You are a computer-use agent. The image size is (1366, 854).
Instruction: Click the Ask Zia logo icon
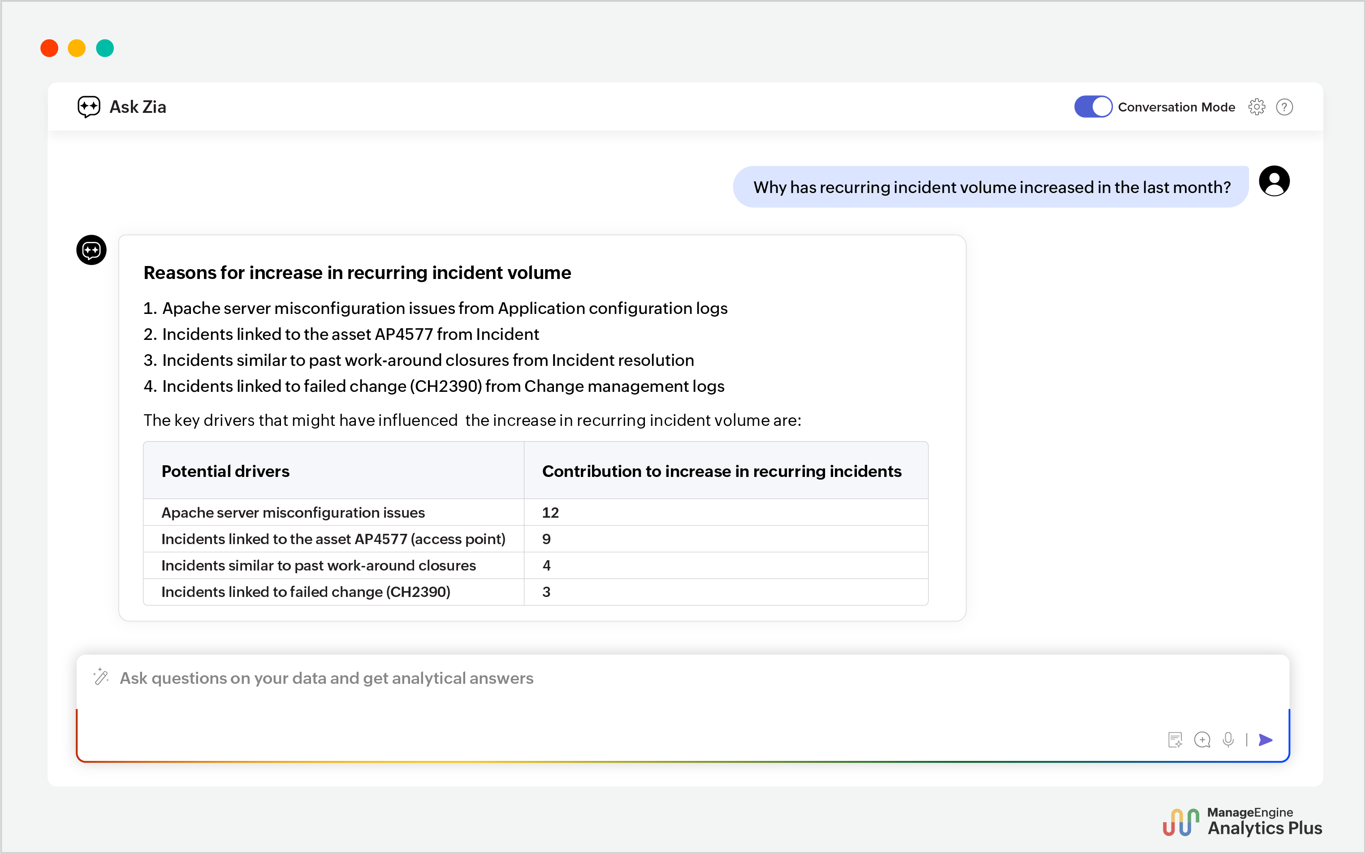[90, 107]
